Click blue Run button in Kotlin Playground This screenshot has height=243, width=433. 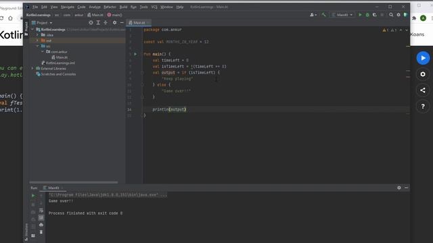pyautogui.click(x=423, y=58)
